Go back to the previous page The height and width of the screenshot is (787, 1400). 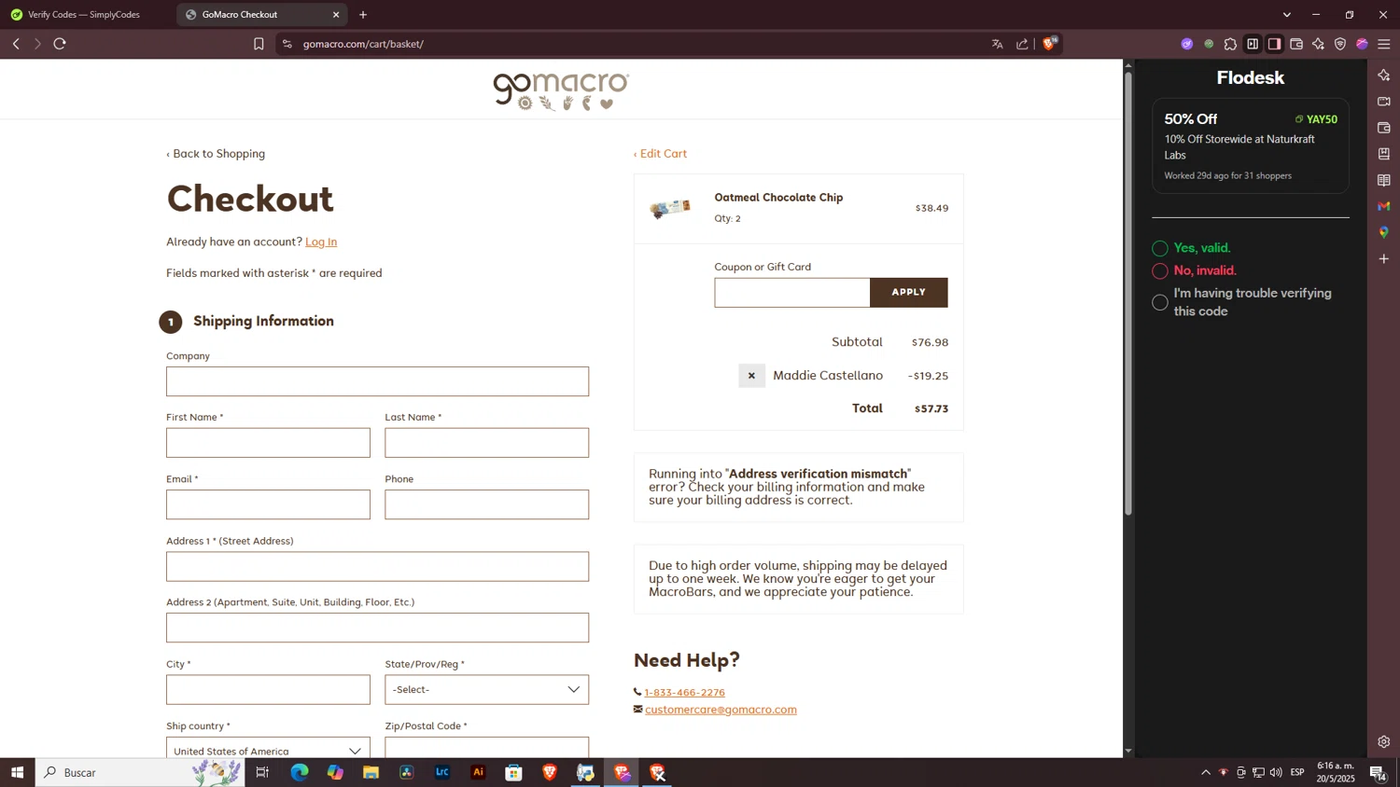[x=16, y=44]
